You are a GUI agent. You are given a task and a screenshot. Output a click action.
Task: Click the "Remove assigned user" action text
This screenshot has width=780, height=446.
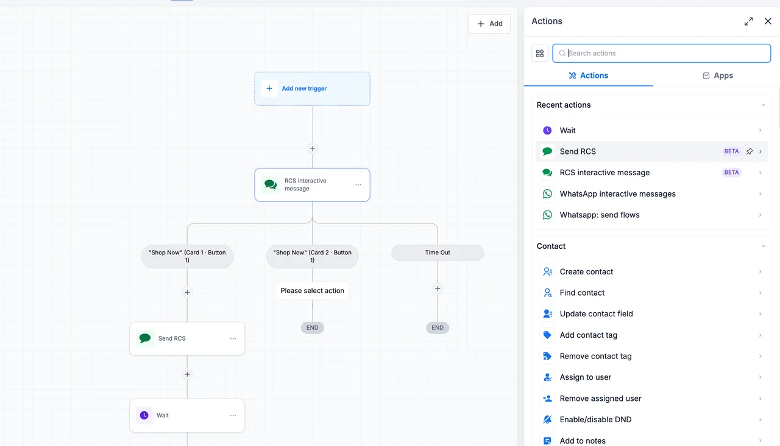coord(601,399)
